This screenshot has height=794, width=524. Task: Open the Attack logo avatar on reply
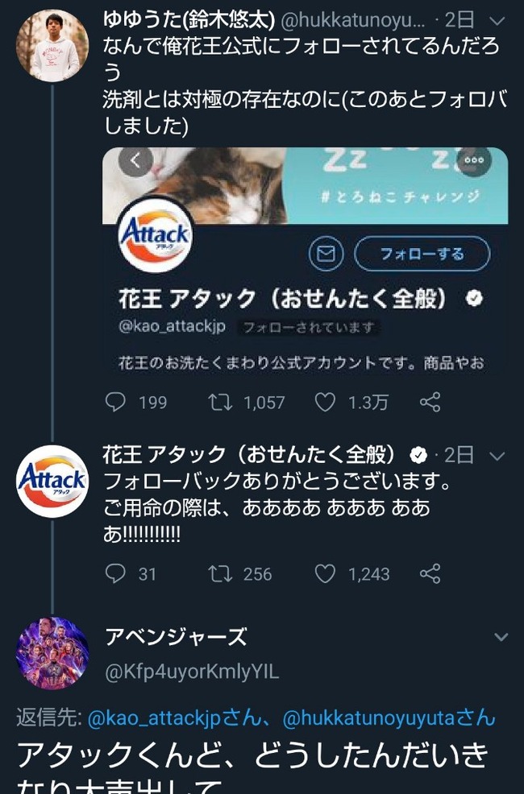52,481
